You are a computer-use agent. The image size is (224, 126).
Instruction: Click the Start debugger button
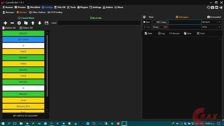147,22
